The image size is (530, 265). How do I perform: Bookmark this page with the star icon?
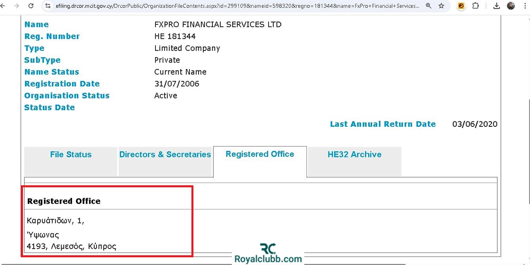441,6
